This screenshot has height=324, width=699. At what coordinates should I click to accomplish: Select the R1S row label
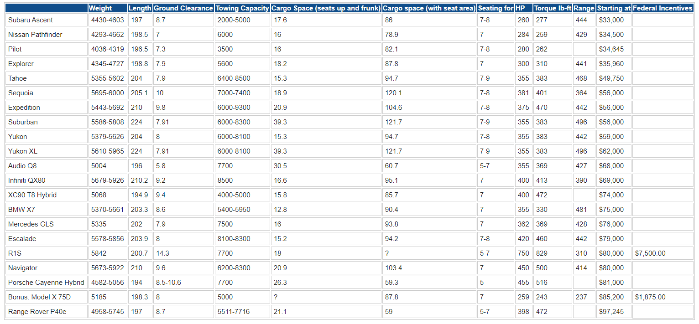(x=47, y=253)
